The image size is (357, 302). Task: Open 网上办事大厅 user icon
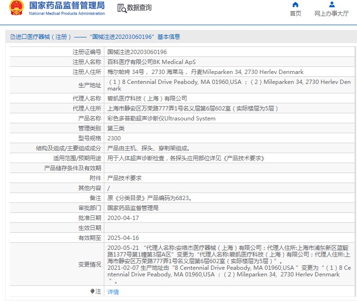click(332, 5)
